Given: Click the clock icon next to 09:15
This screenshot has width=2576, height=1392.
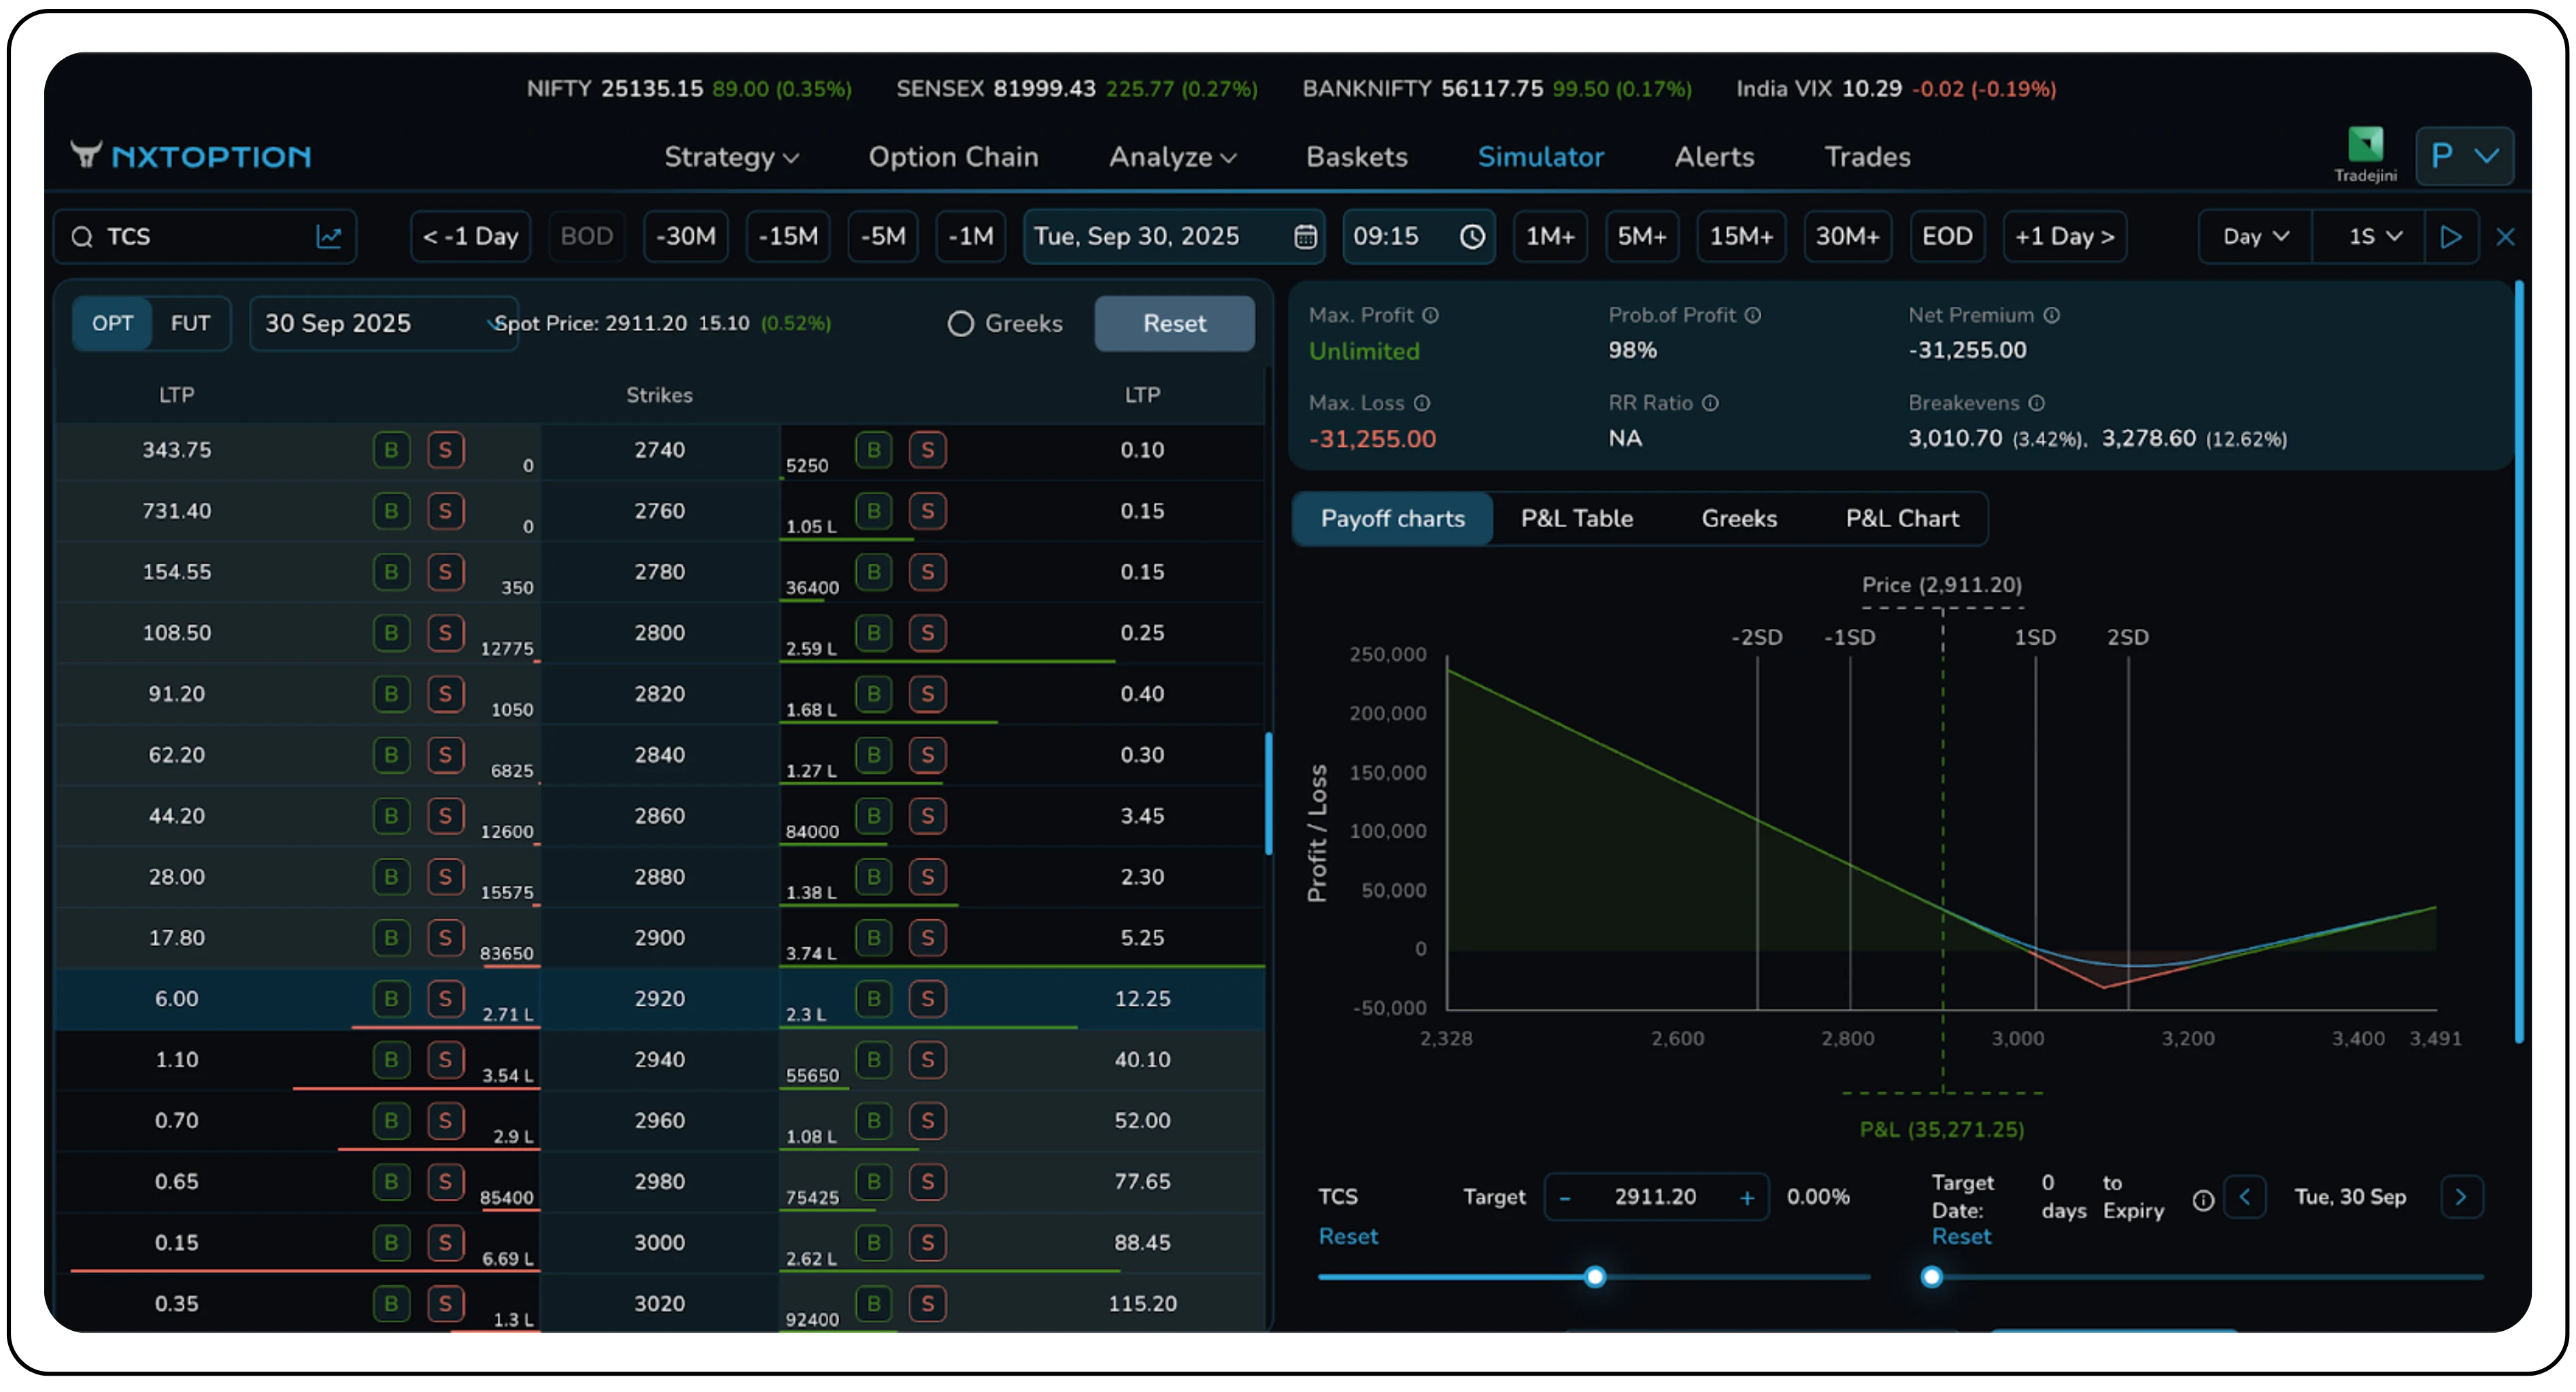Looking at the screenshot, I should pos(1472,237).
